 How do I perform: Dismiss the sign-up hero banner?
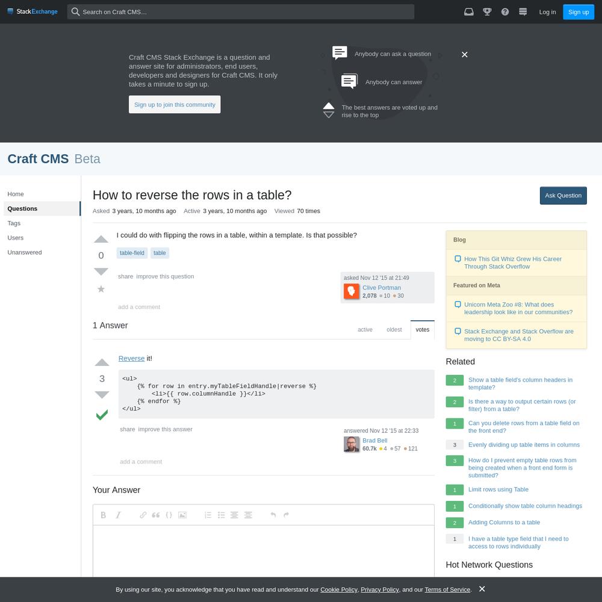(x=465, y=55)
